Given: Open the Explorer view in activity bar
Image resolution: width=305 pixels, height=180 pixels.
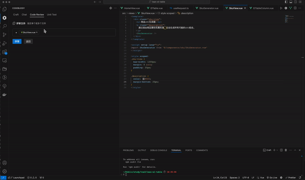Looking at the screenshot, I should [4, 9].
